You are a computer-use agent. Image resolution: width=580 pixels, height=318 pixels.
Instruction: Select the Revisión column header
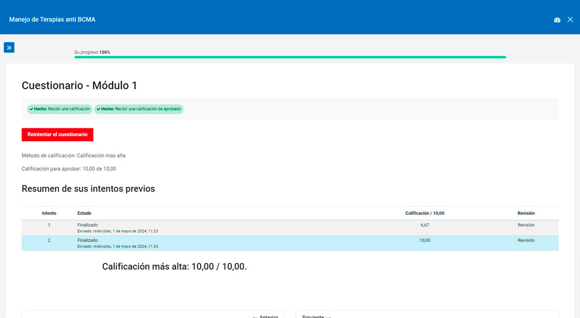526,213
